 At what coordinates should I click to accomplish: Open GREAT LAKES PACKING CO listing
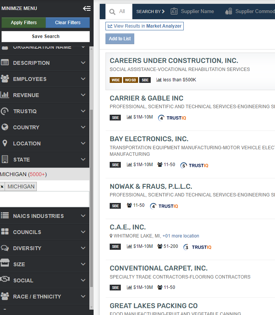click(153, 306)
